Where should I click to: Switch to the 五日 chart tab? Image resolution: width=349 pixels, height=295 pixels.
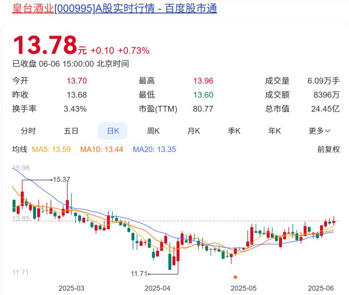coord(71,131)
